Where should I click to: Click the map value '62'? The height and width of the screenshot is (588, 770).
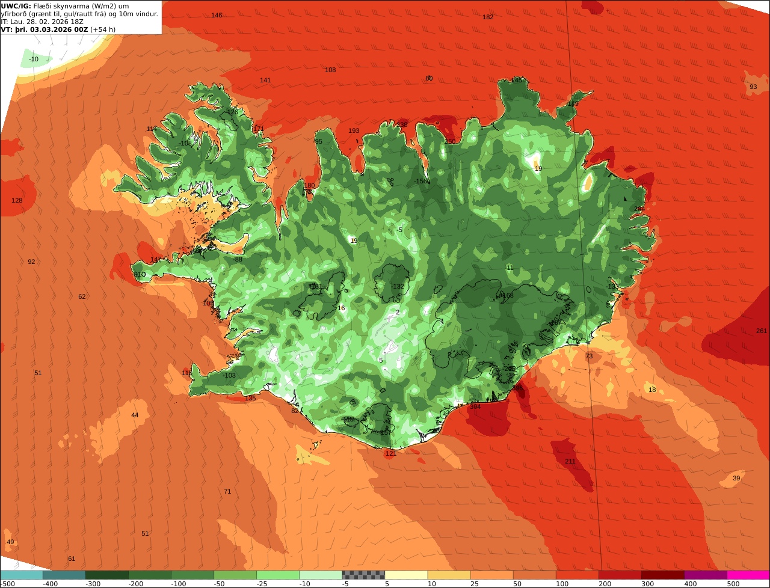click(82, 296)
